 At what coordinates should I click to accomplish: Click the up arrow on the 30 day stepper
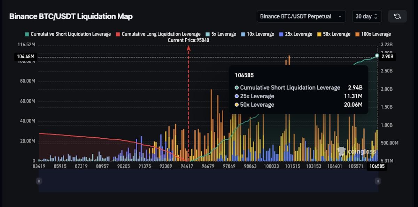[x=375, y=14]
